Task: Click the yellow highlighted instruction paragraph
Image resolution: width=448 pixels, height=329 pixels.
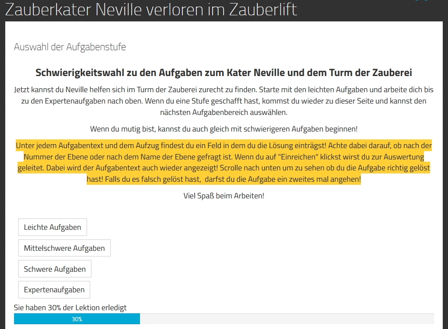Action: point(224,162)
